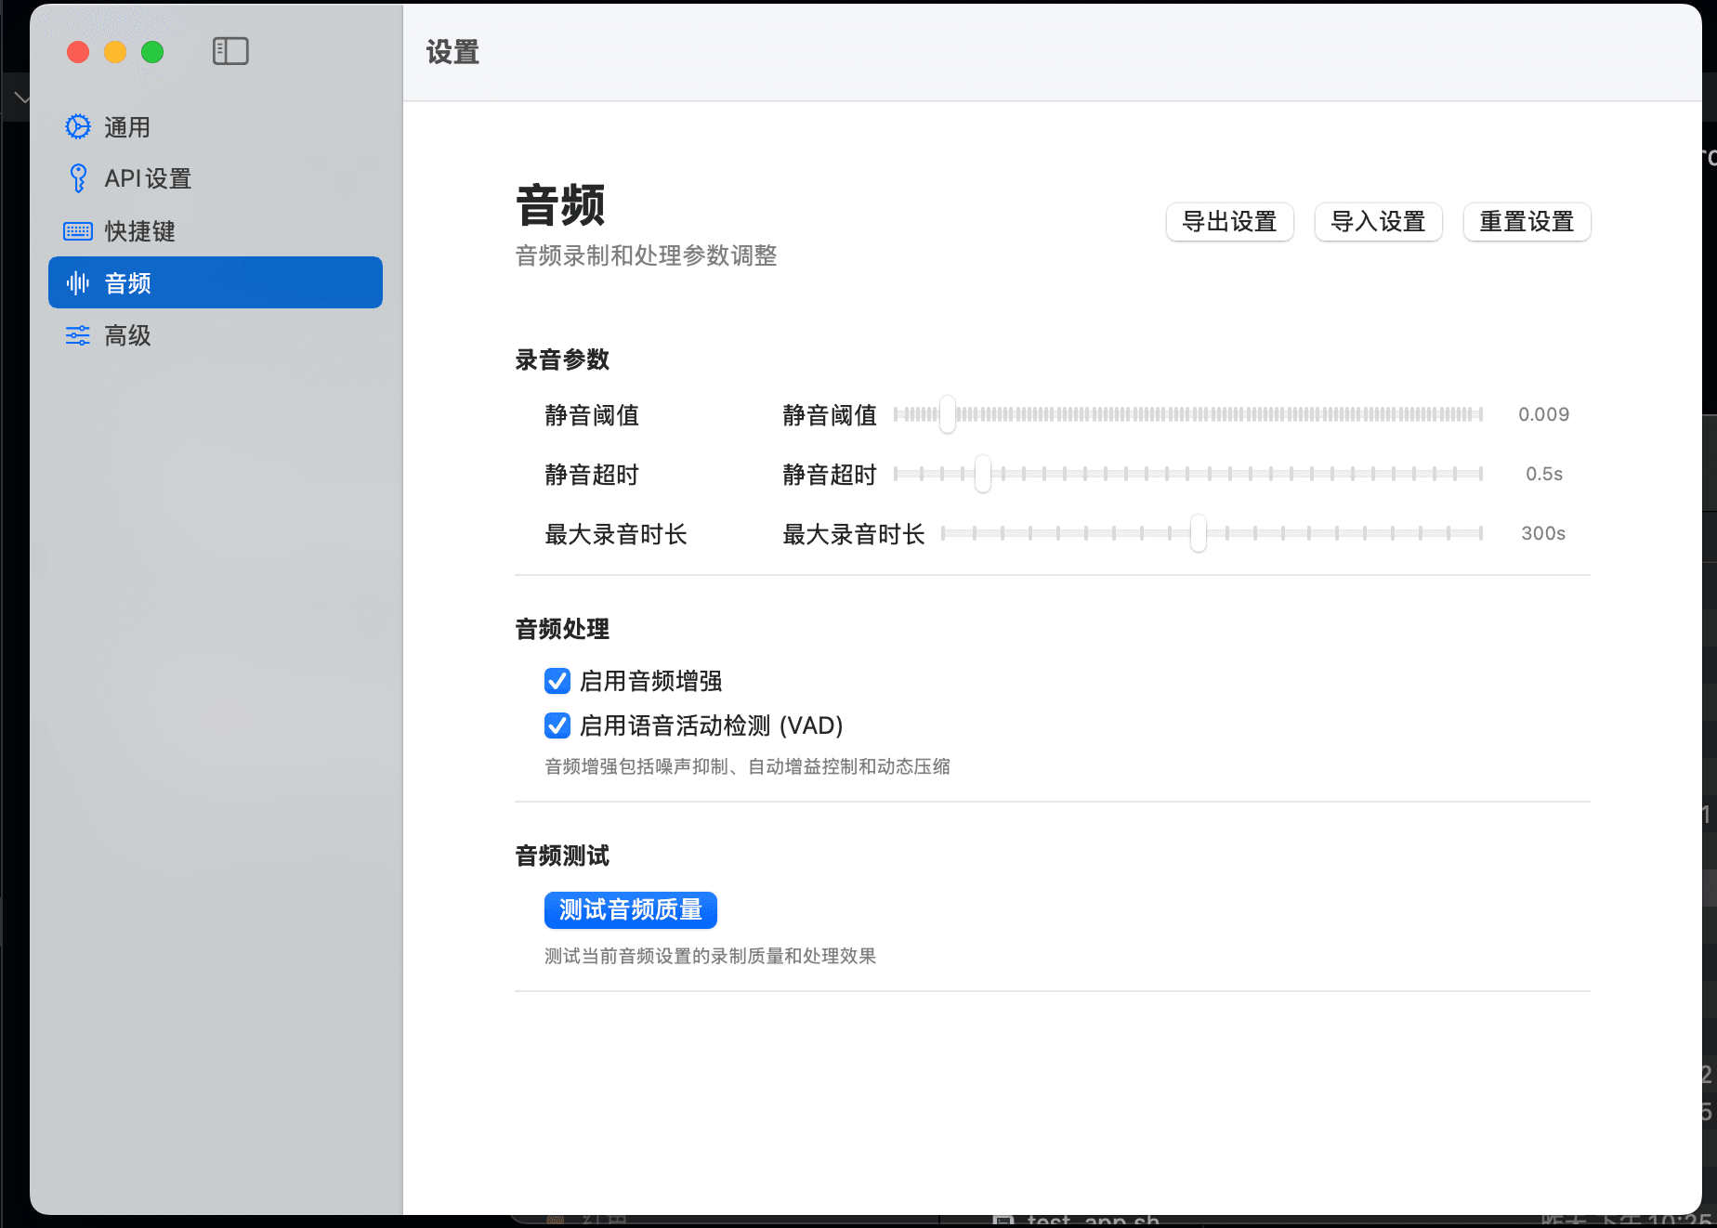Click the 音频增强包括噪声抑制 description text

coord(747,766)
